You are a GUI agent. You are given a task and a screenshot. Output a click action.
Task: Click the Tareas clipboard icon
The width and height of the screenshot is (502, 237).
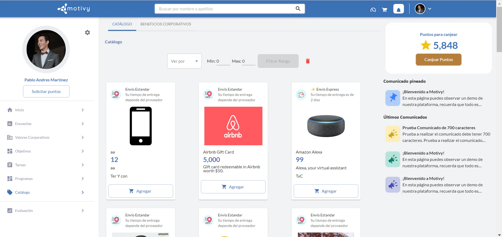(10, 165)
